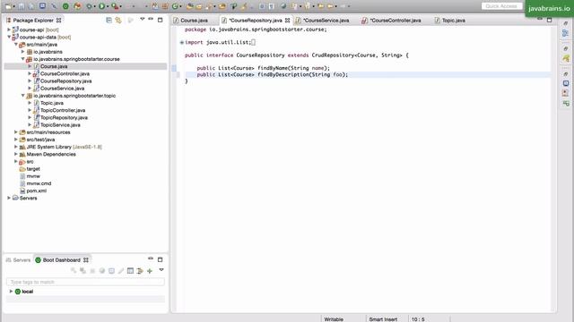Click the green Spring Boot icon in main toolbar
This screenshot has width=574, height=322.
point(65,6)
